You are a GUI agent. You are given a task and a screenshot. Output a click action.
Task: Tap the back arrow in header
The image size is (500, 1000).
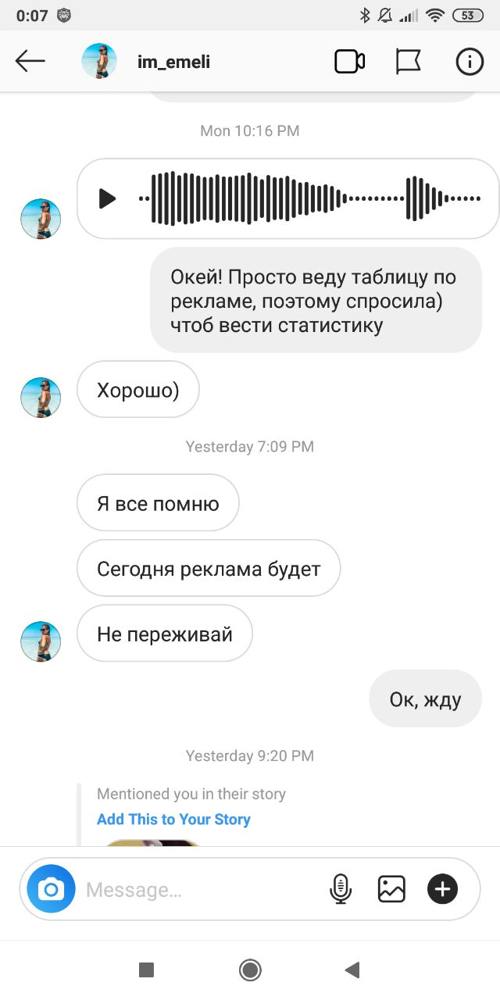click(30, 61)
